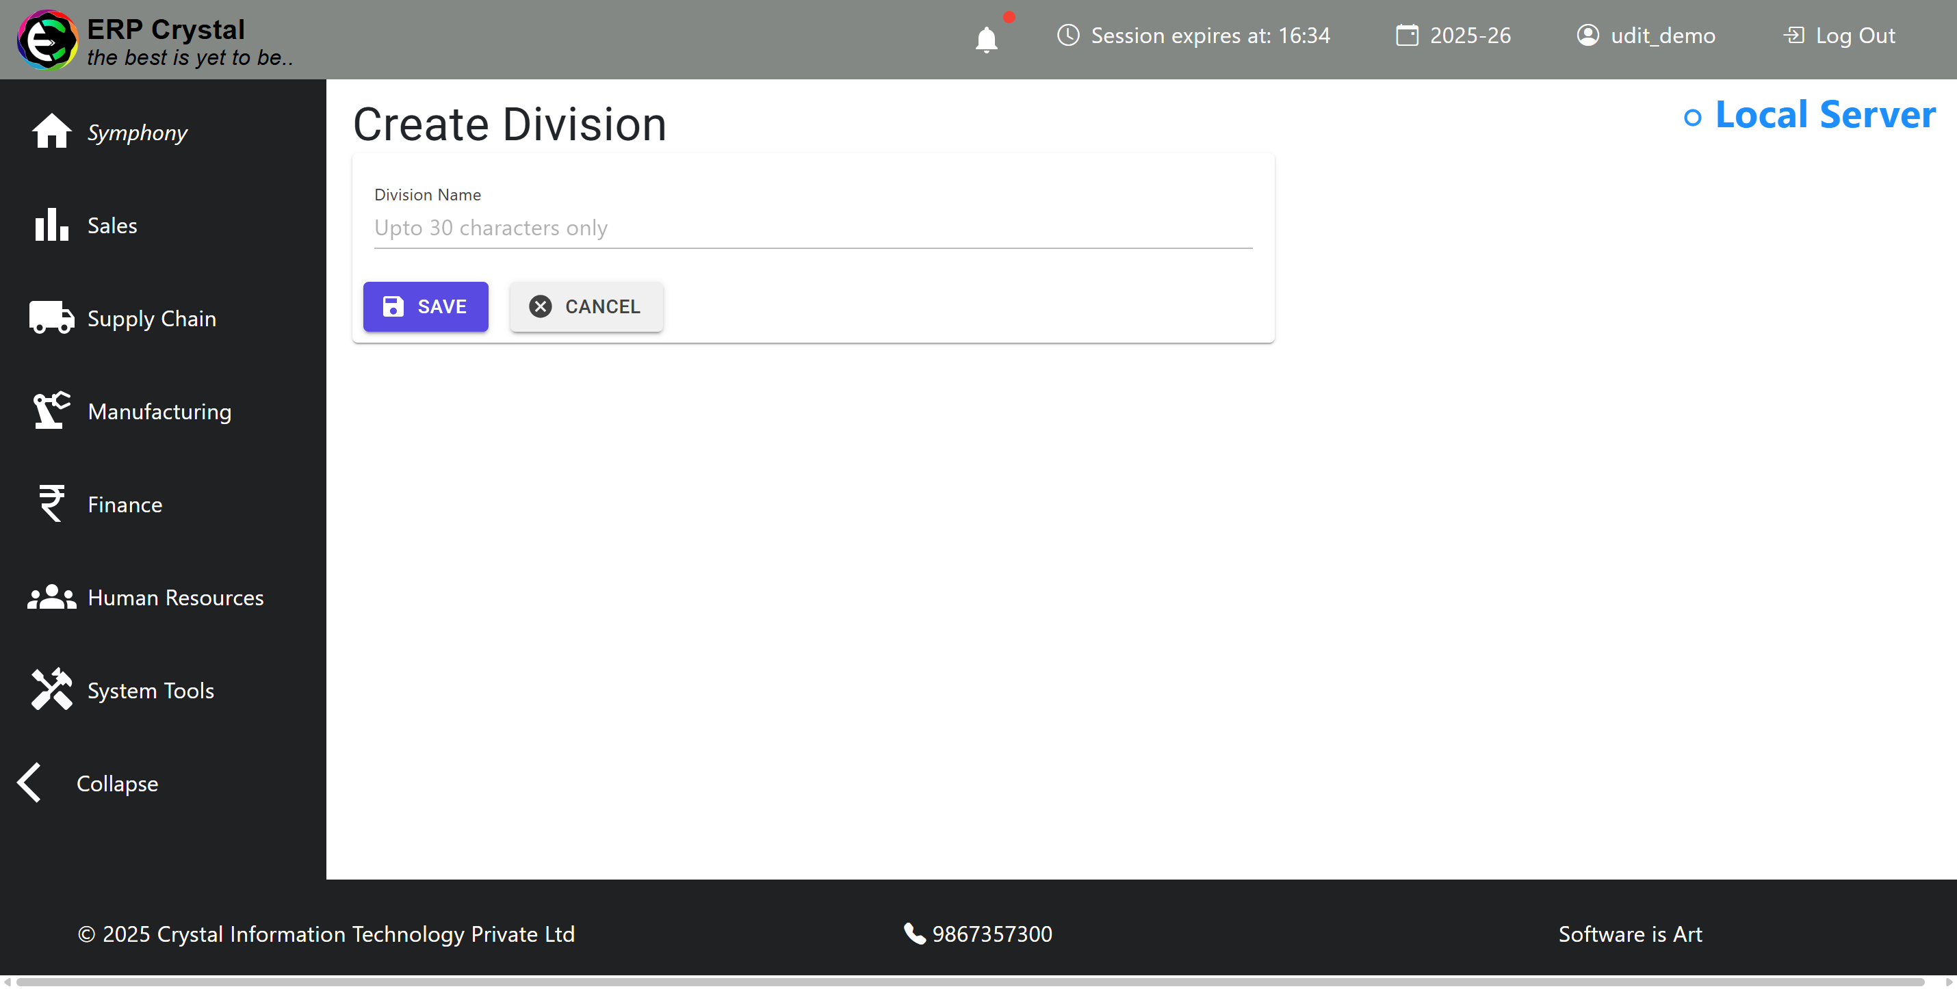Click the Sales bar chart icon
This screenshot has height=989, width=1957.
pos(51,225)
